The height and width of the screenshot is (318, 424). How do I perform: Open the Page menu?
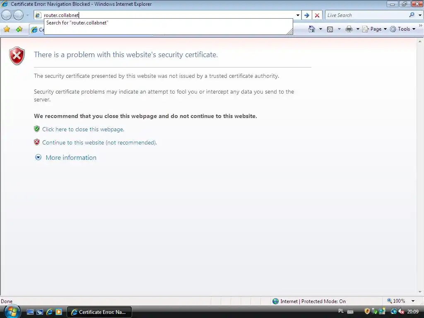[x=375, y=29]
